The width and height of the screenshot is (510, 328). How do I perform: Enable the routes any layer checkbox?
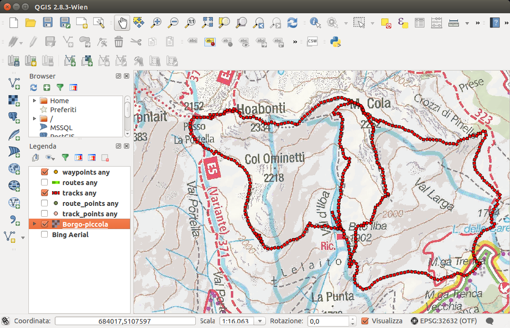tap(45, 183)
